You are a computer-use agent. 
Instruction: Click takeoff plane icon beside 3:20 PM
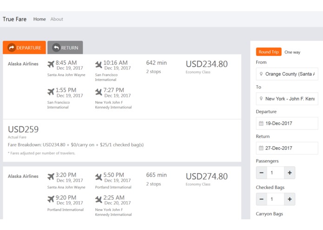(51, 176)
